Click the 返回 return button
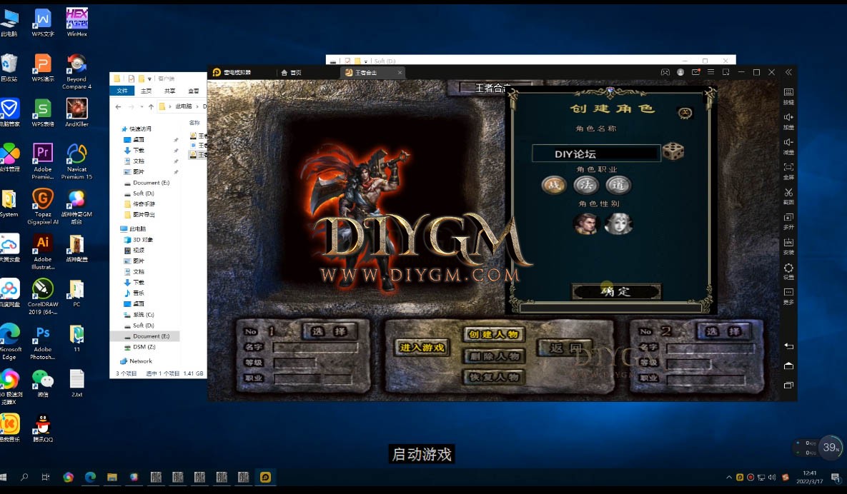The image size is (847, 494). (x=565, y=348)
